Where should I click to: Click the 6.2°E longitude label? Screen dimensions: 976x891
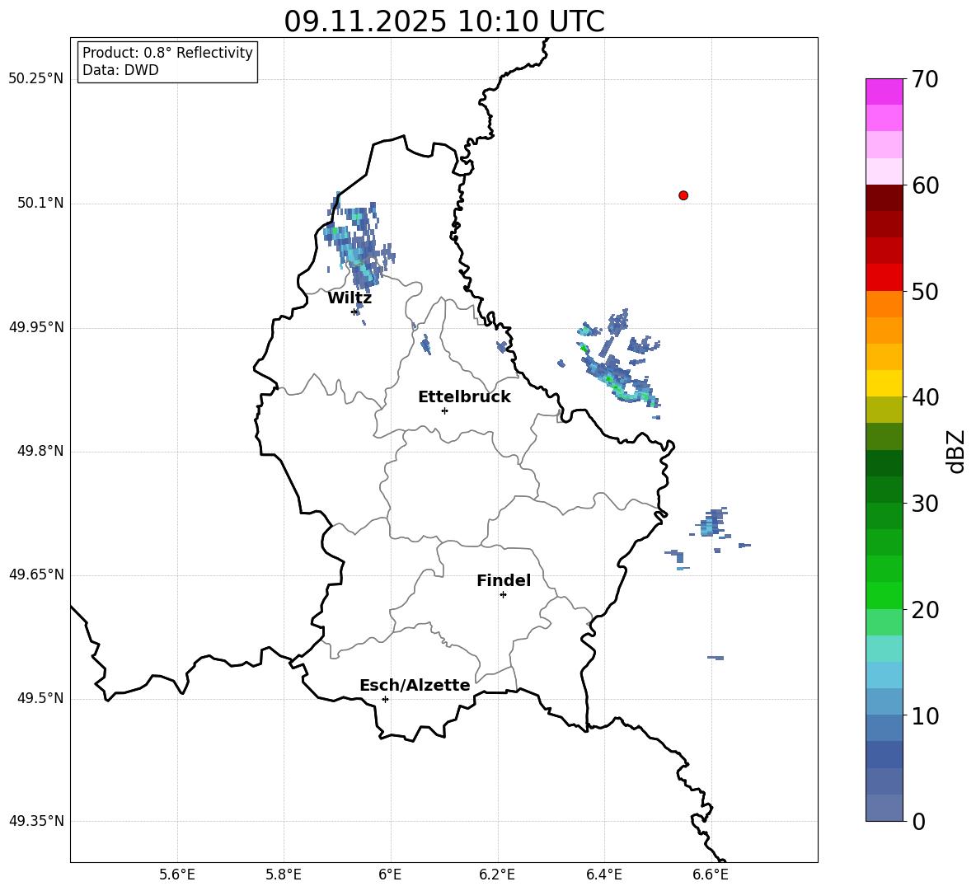coord(497,875)
